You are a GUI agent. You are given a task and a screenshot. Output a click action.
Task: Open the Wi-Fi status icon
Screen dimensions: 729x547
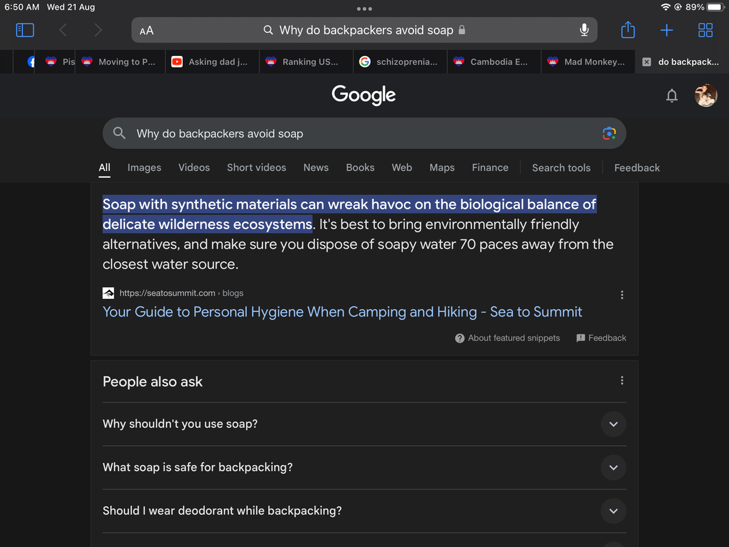[x=665, y=7]
